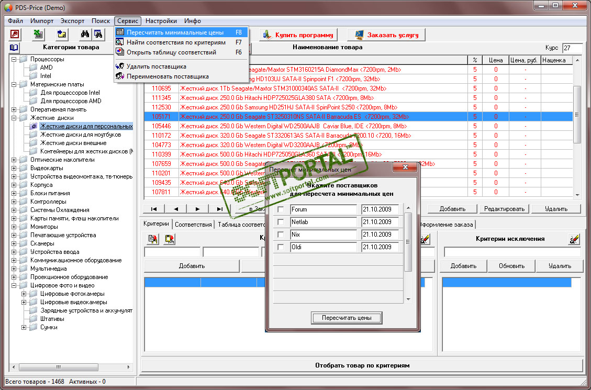
Task: Choose Найти соответствия по критериям menu item
Action: pyautogui.click(x=181, y=42)
